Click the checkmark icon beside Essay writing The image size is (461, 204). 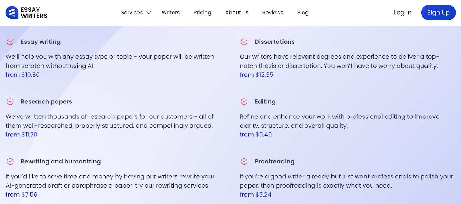click(10, 42)
